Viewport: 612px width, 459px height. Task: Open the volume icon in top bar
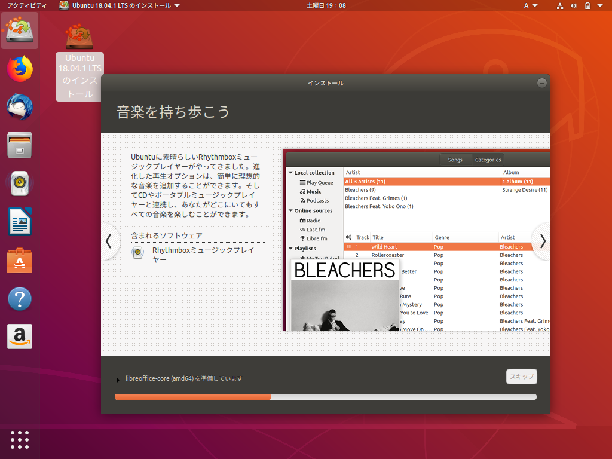(x=573, y=5)
